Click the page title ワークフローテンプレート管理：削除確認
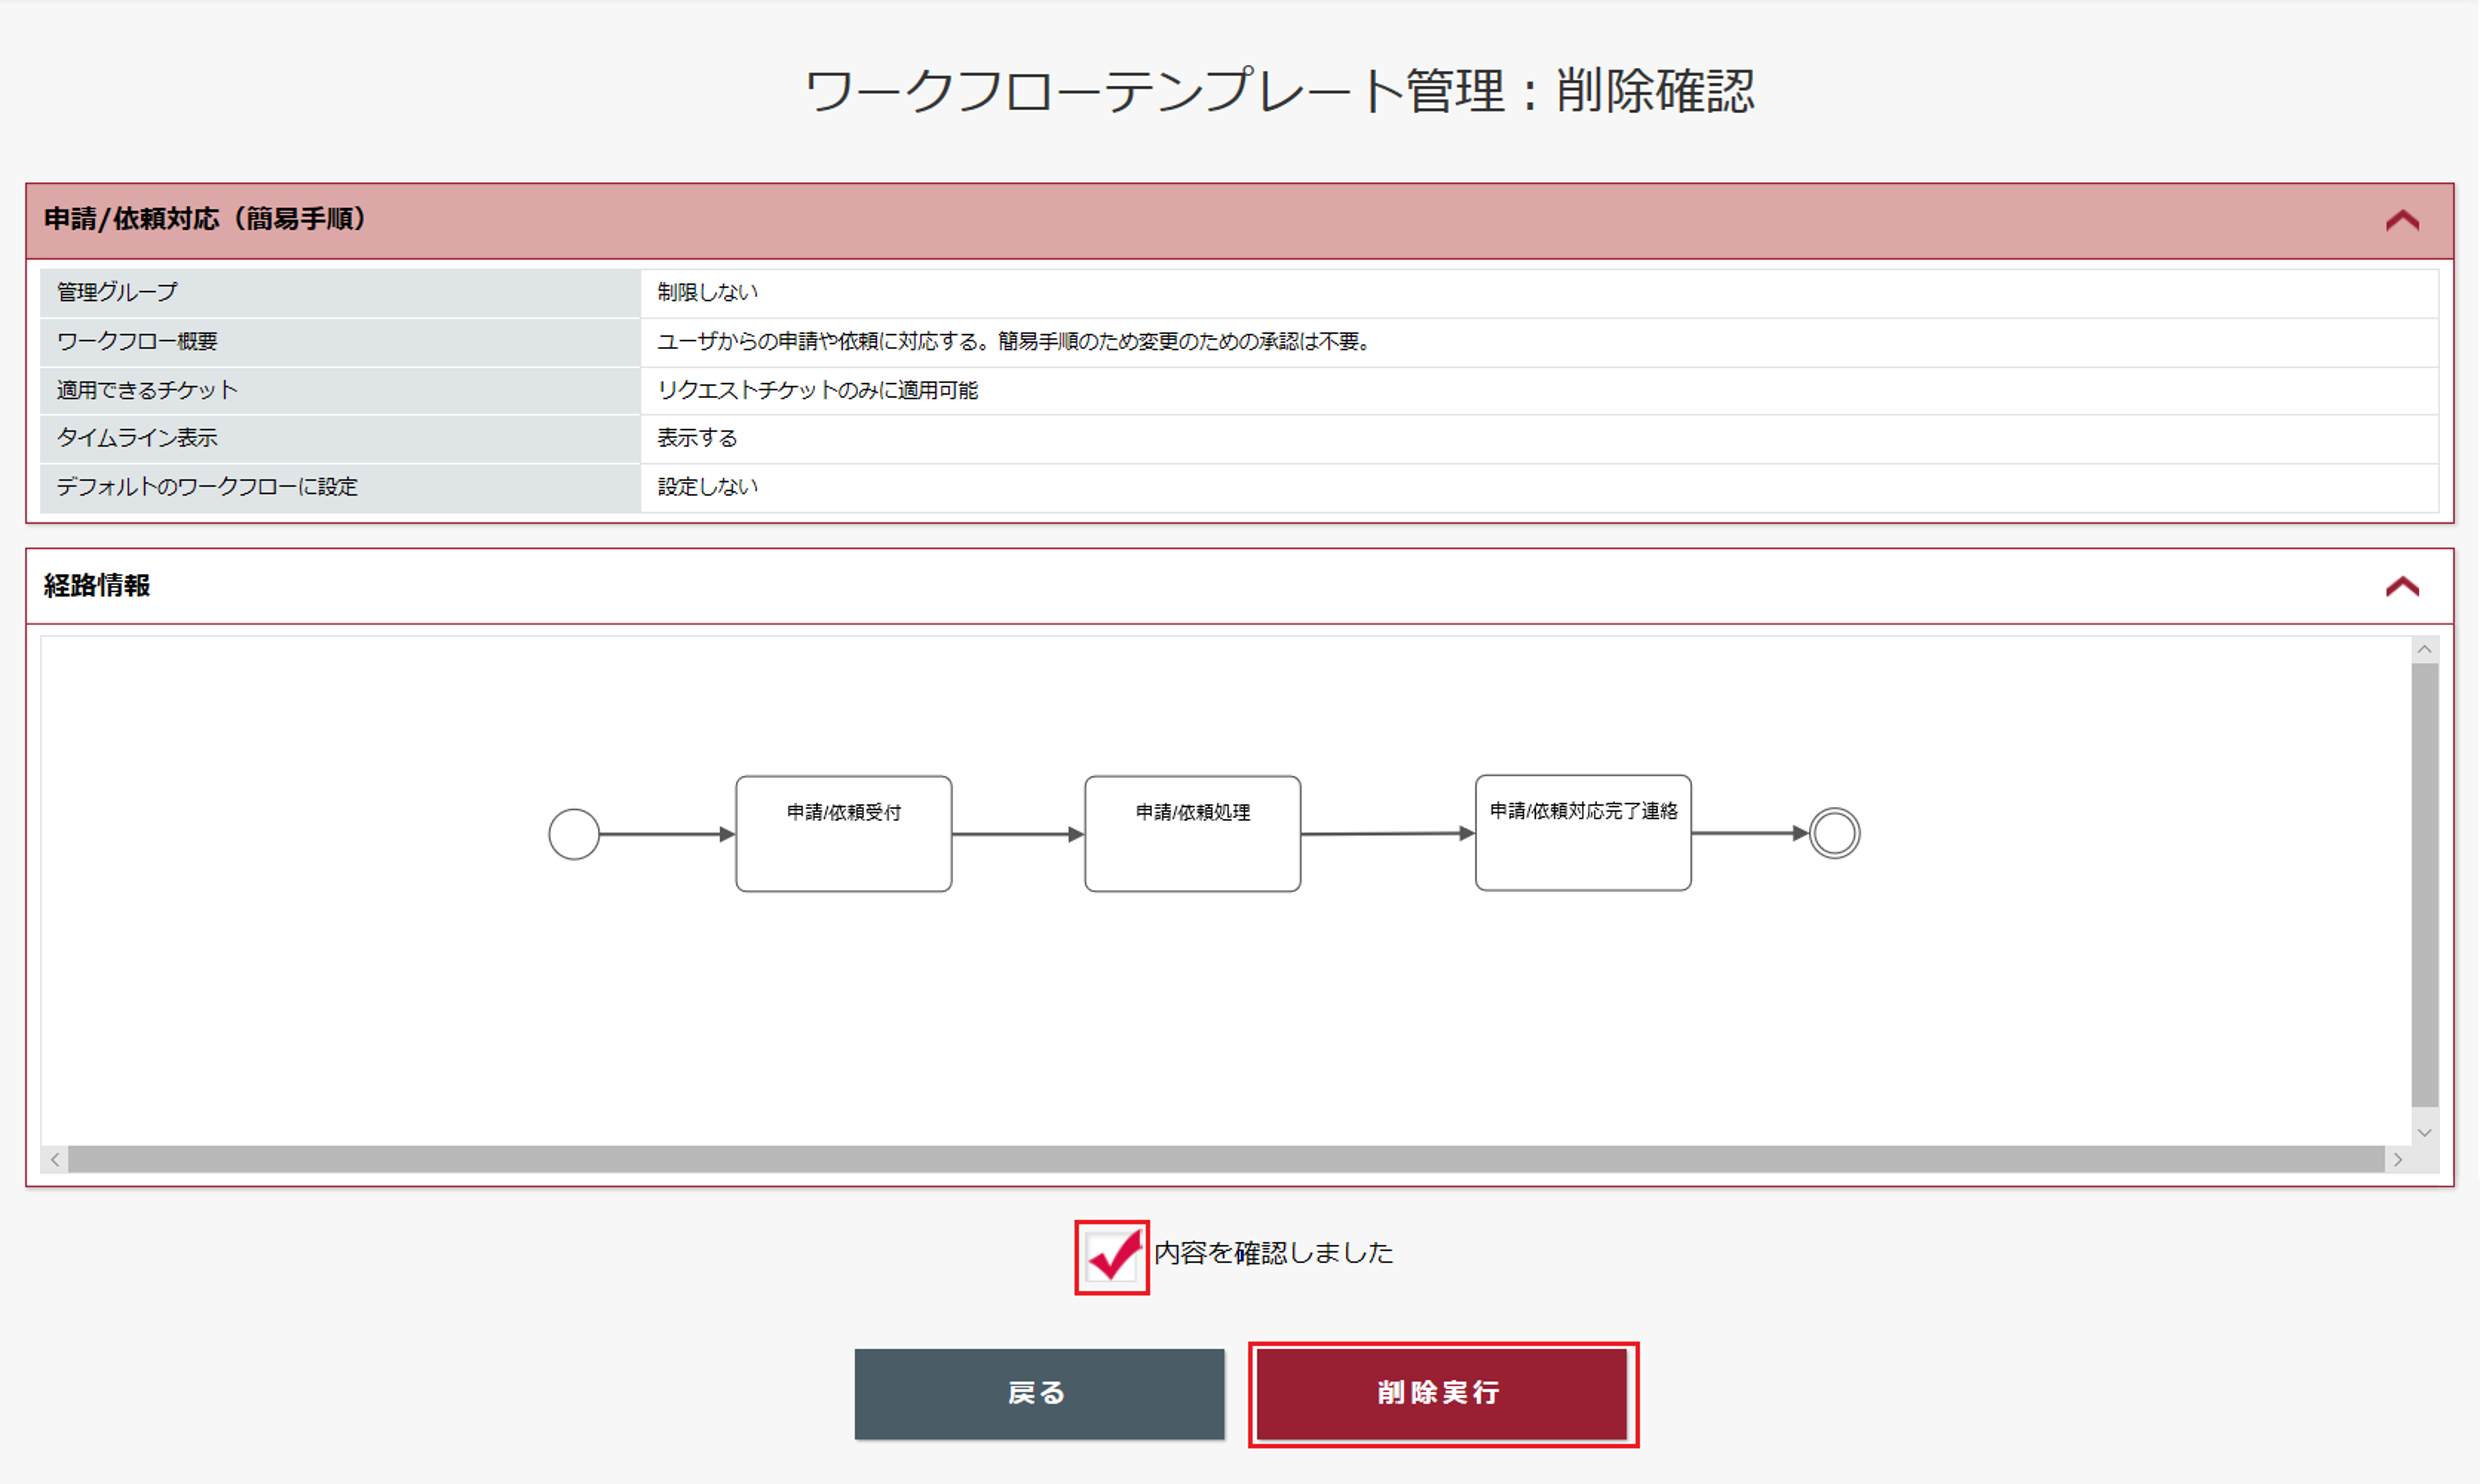Screen dimensions: 2480x1484 point(1280,91)
